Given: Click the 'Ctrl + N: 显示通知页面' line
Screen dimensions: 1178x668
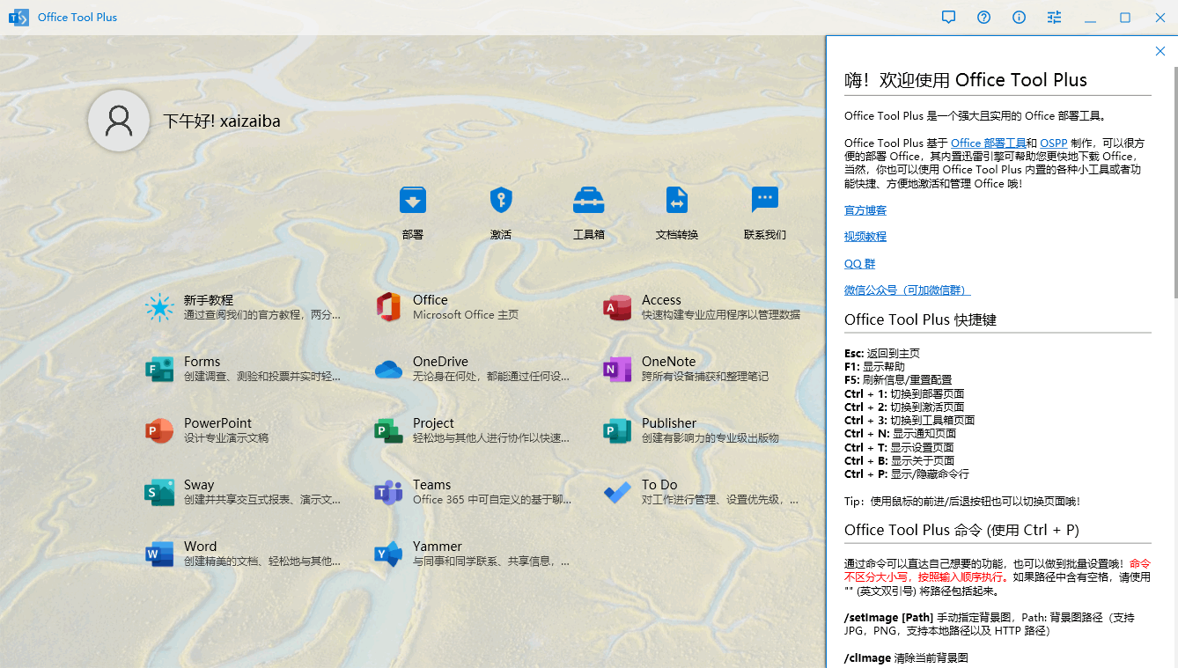Looking at the screenshot, I should tap(900, 433).
